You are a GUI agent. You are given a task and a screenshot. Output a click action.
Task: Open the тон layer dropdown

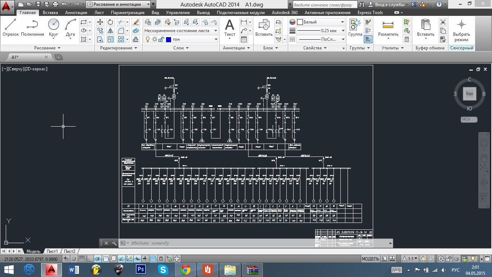[x=181, y=39]
